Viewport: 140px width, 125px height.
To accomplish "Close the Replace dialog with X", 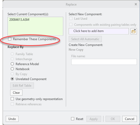I will point(136,4).
